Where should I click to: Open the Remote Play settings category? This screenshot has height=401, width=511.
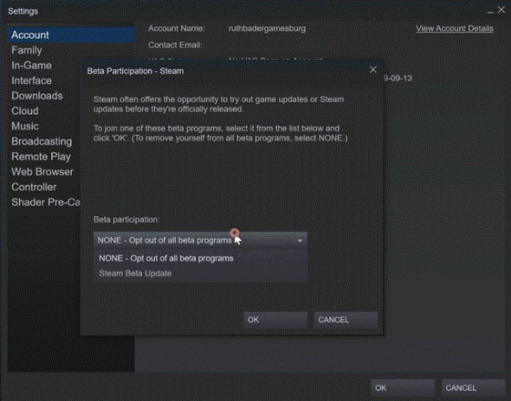click(41, 156)
